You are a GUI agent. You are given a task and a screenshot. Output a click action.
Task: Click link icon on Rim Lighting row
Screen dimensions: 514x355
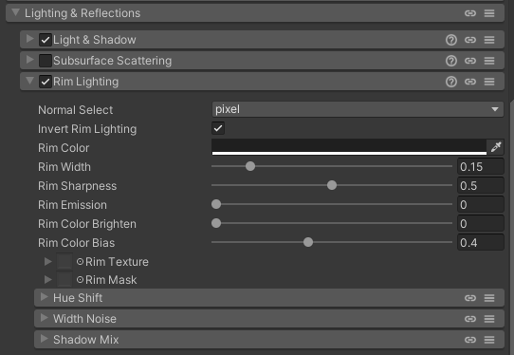click(x=470, y=82)
